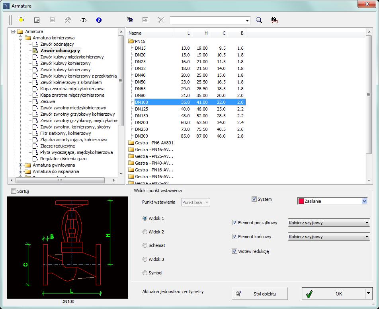The width and height of the screenshot is (379, 309).
Task: Click the toolbar search input field
Action: 207,20
